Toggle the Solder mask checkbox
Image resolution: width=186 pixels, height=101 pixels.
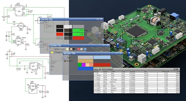52,49
